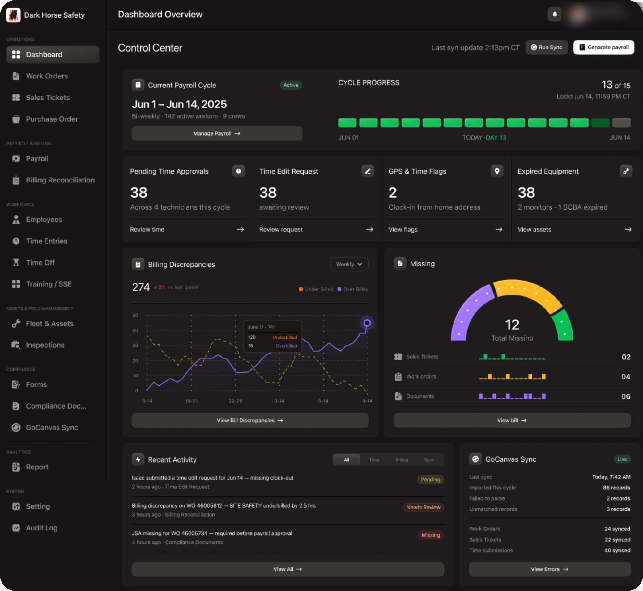Open Purchase Order in the sidebar

click(53, 119)
